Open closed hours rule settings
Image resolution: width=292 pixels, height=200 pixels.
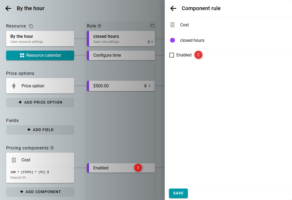(x=121, y=39)
